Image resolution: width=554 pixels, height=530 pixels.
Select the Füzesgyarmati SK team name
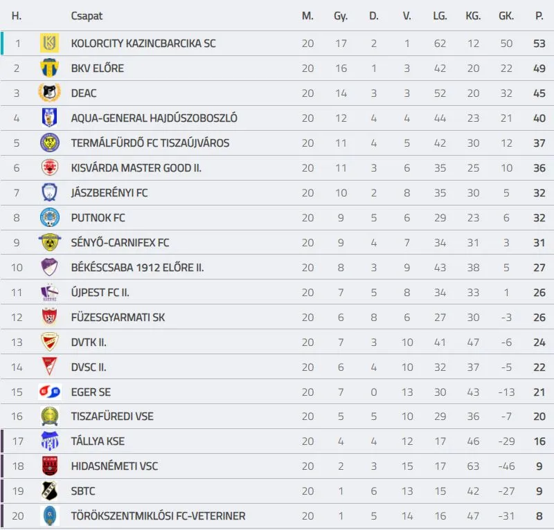click(x=118, y=318)
